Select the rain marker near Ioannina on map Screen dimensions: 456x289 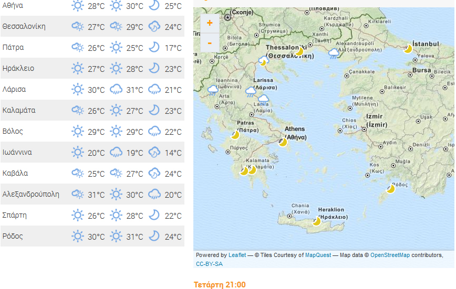tap(213, 90)
